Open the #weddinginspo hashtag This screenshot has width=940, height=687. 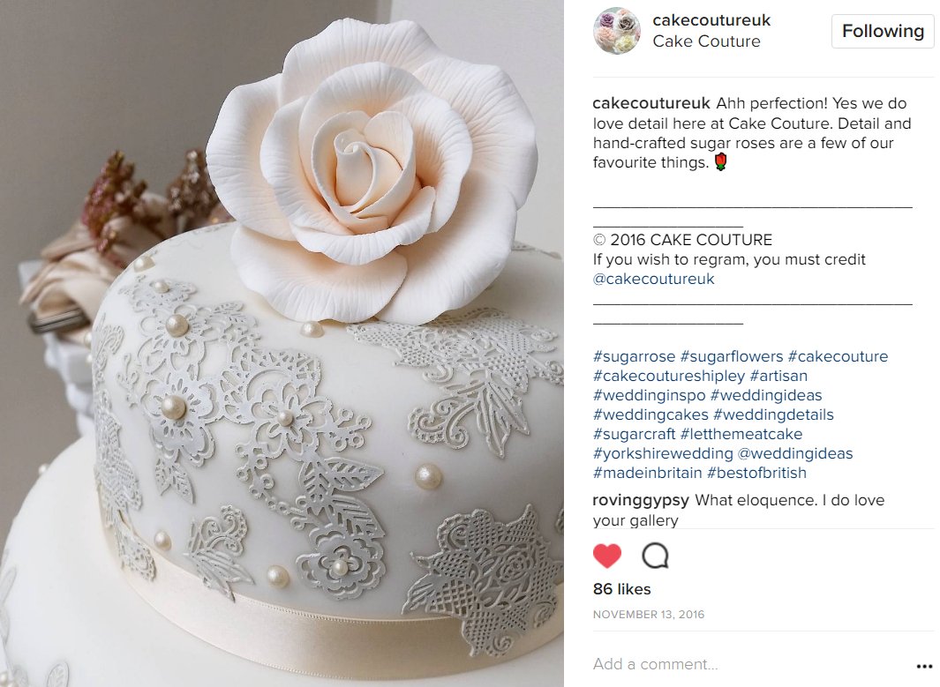click(650, 395)
